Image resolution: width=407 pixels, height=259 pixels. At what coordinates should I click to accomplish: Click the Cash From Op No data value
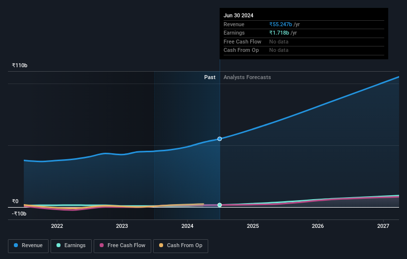[279, 50]
